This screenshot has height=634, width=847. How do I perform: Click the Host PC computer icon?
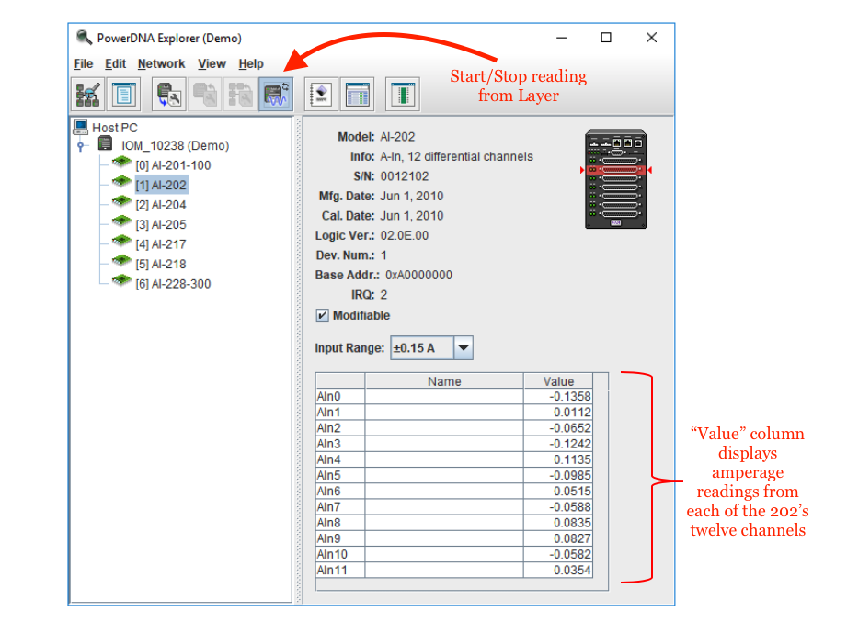click(81, 128)
